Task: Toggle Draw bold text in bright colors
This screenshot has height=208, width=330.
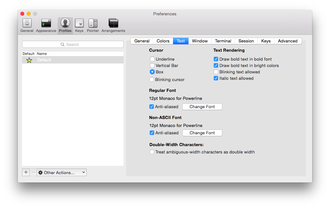Action: (216, 65)
